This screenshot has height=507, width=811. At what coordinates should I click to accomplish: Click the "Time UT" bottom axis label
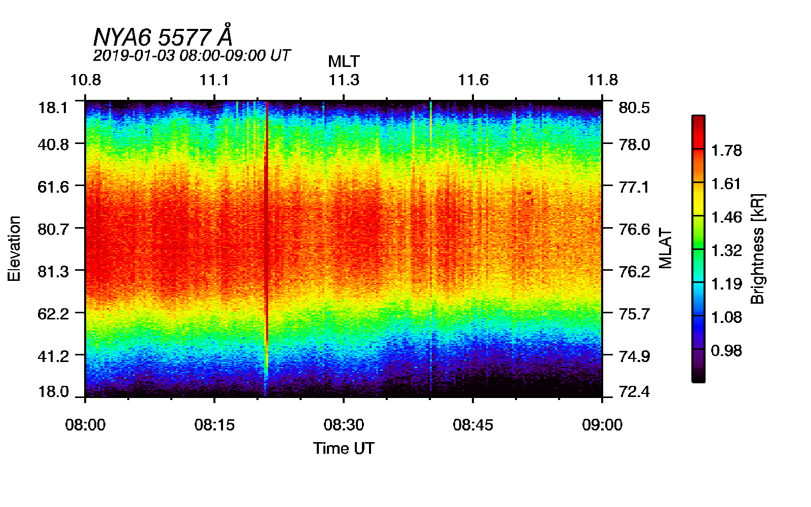click(344, 448)
